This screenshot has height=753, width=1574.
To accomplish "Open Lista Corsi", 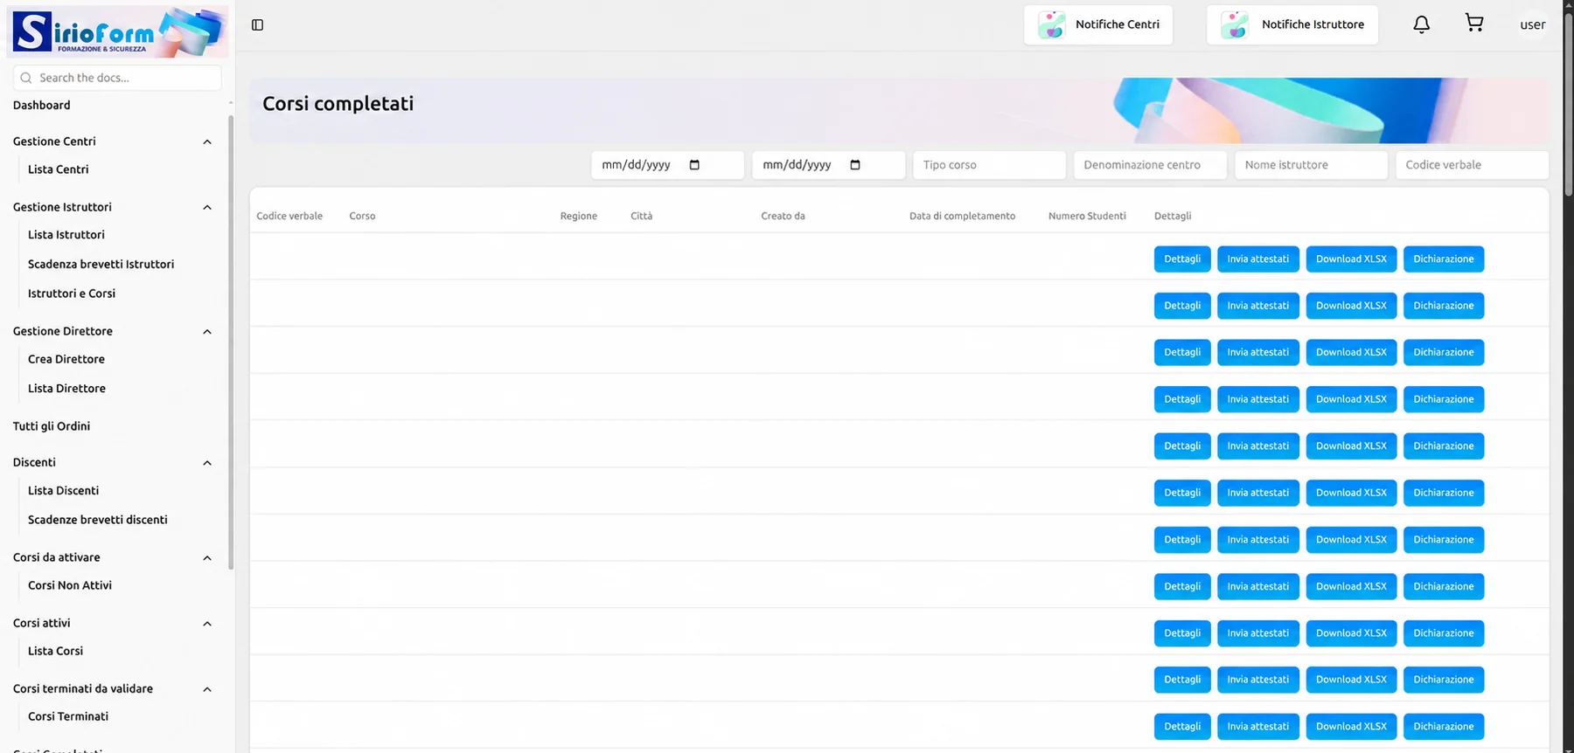I will coord(56,651).
